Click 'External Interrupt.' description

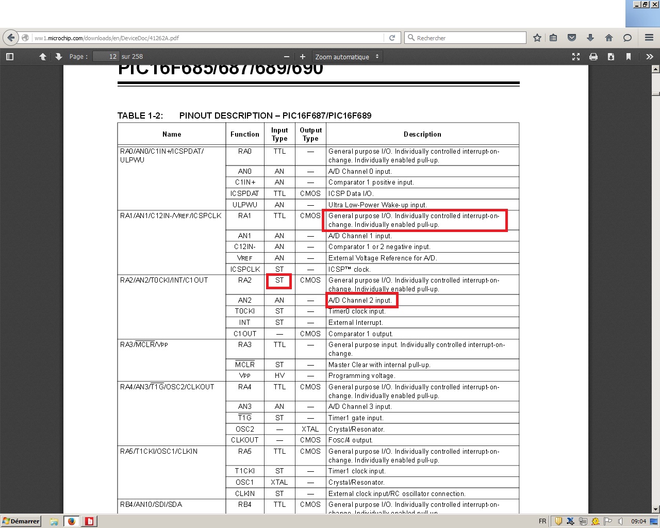click(356, 323)
